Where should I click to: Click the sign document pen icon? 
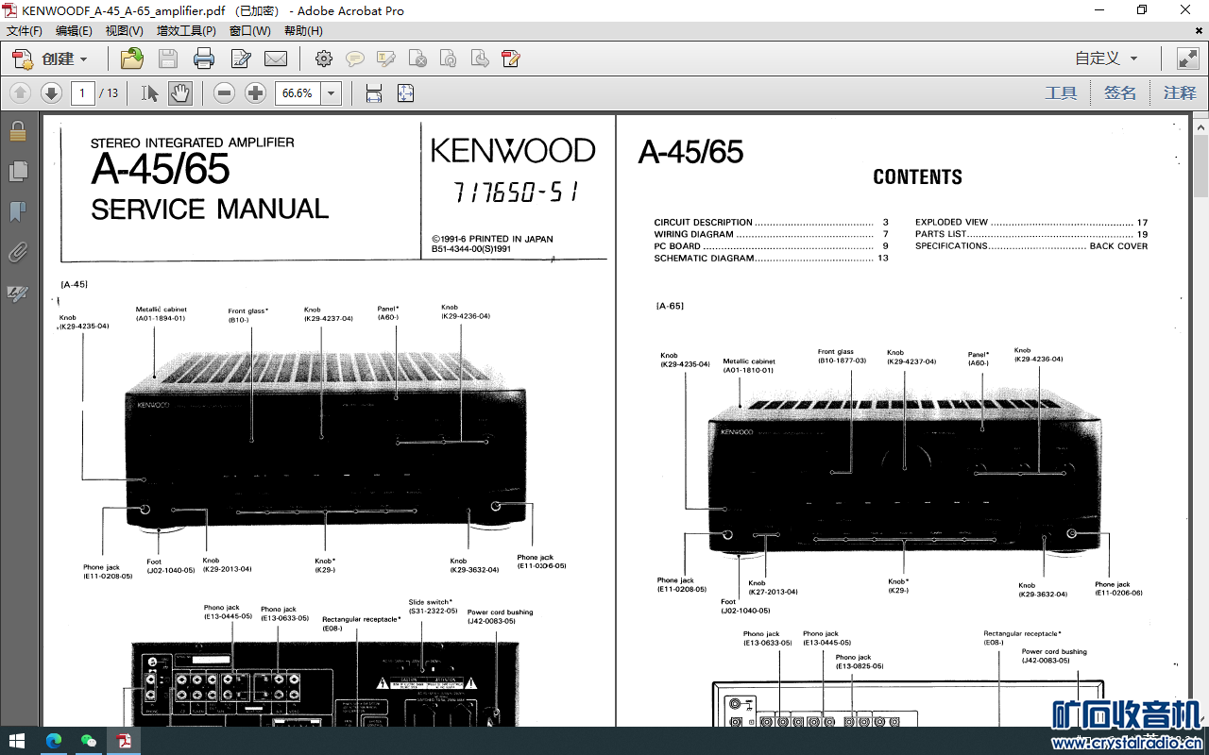coord(511,59)
